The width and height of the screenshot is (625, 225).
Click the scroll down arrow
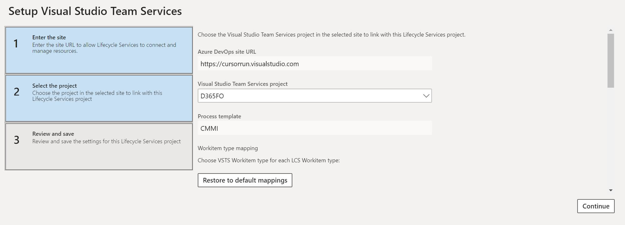611,190
